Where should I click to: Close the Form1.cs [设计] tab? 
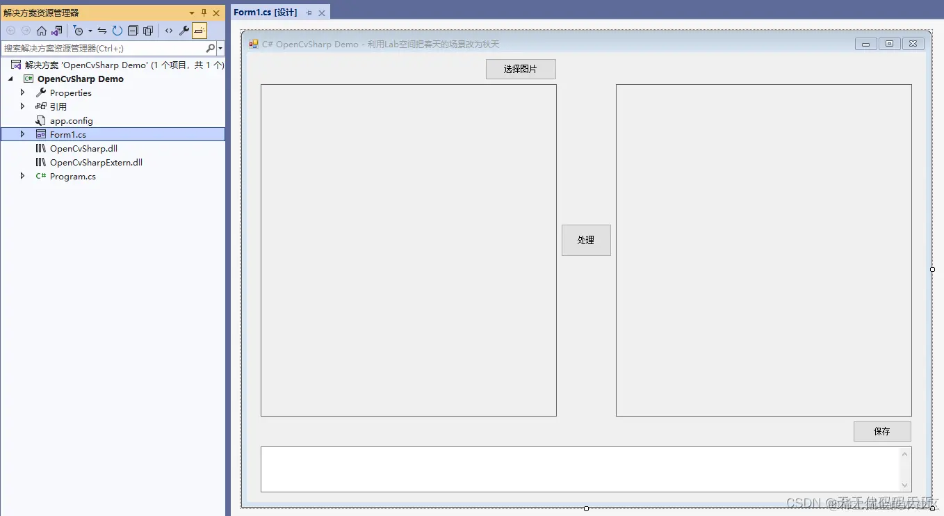322,13
